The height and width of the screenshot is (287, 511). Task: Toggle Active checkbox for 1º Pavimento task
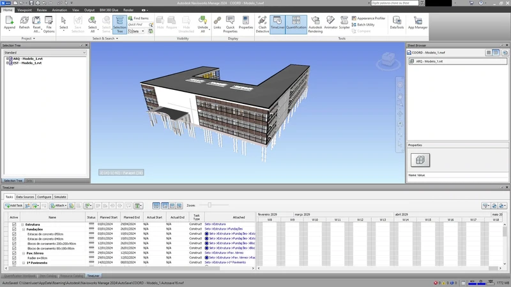click(x=14, y=263)
